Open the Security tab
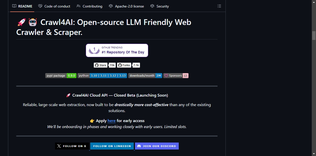 159,6
